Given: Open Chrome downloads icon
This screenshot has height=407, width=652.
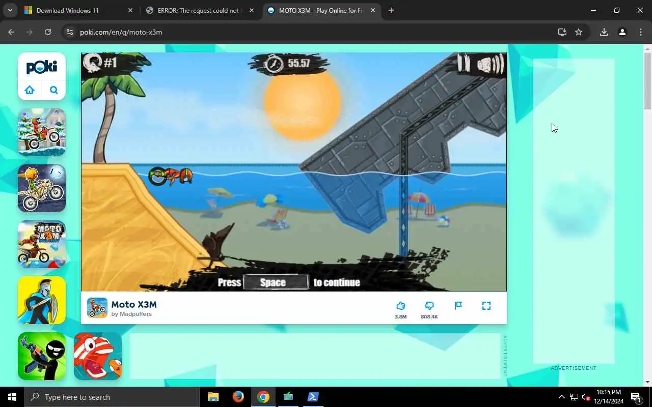Looking at the screenshot, I should tap(604, 32).
